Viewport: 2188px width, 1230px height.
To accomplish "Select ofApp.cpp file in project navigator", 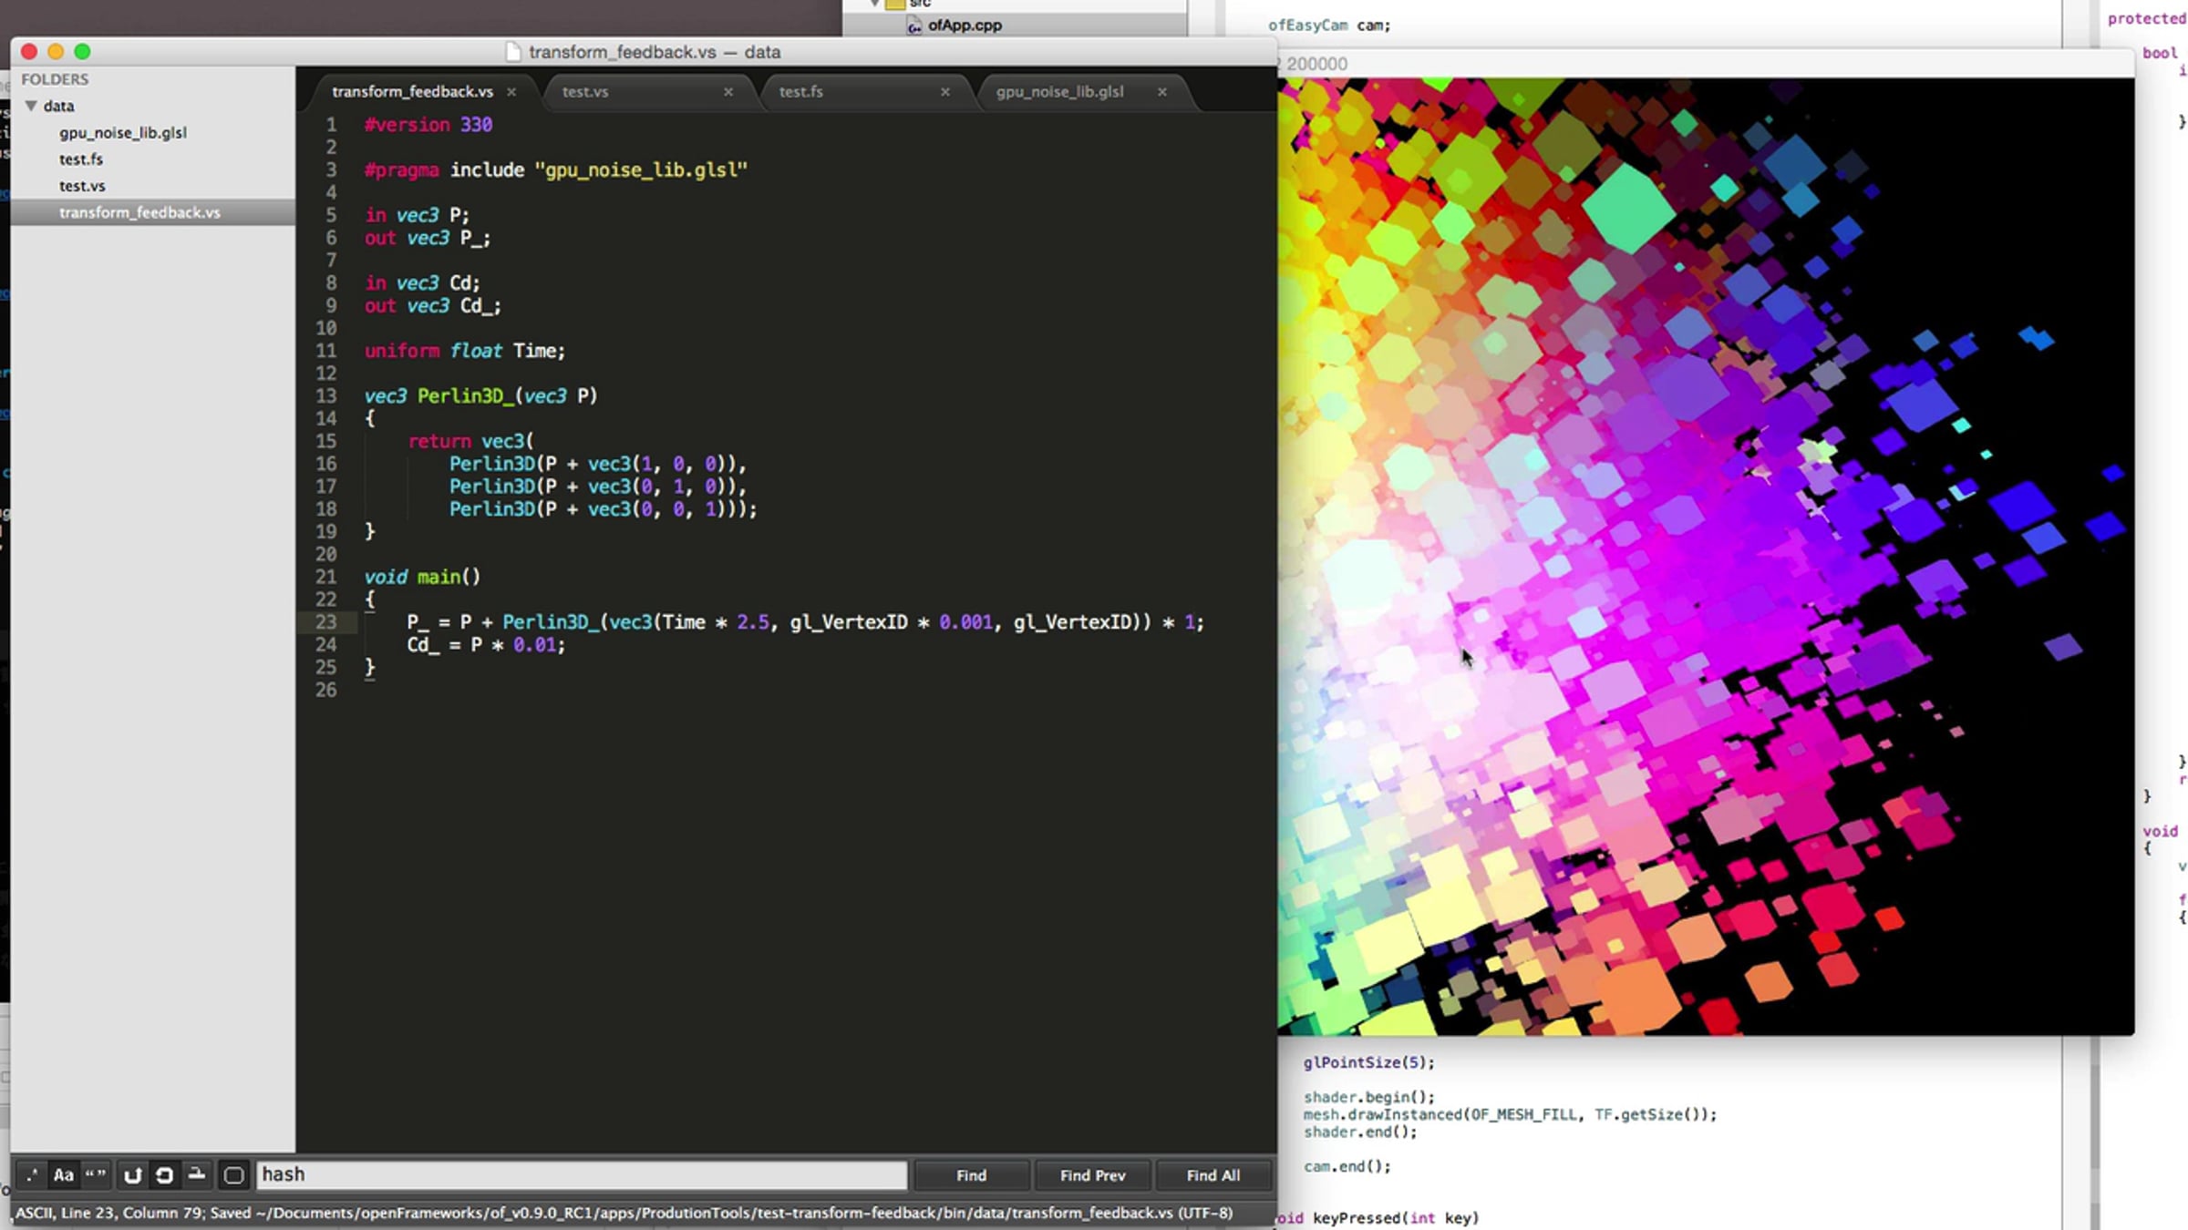I will [x=965, y=26].
